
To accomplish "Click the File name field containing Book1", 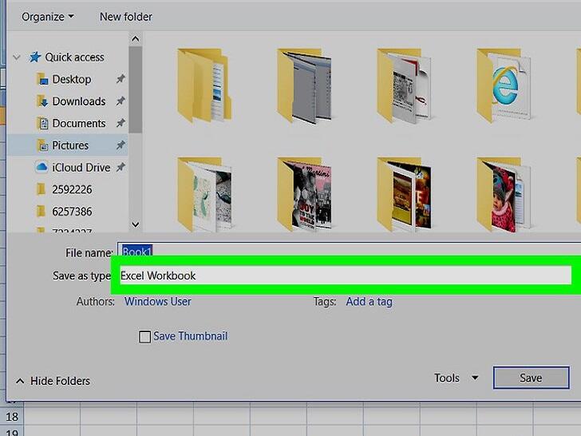I will pyautogui.click(x=349, y=250).
